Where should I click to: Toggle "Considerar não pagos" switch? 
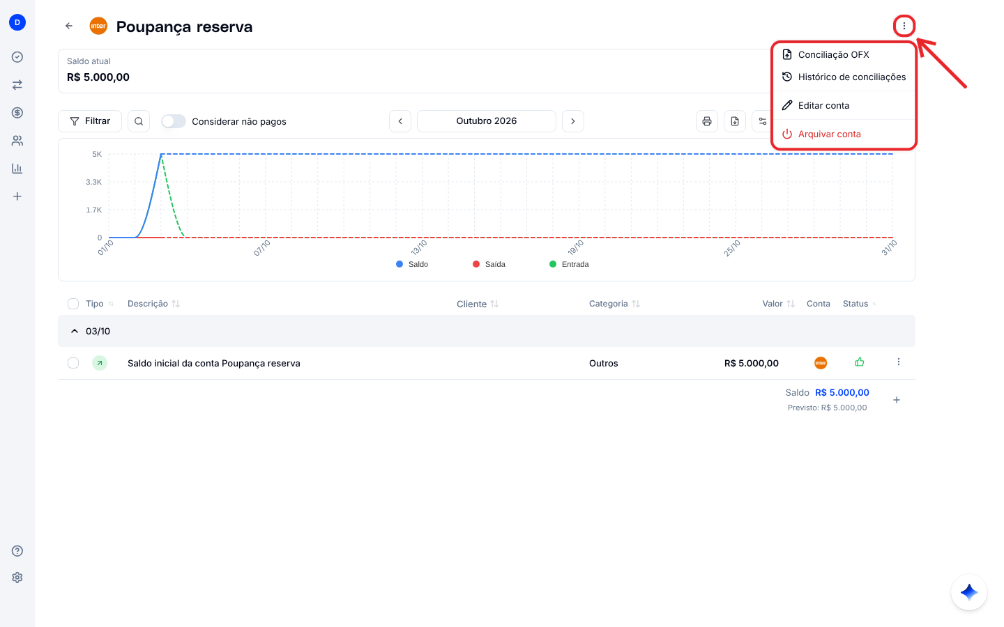tap(174, 121)
